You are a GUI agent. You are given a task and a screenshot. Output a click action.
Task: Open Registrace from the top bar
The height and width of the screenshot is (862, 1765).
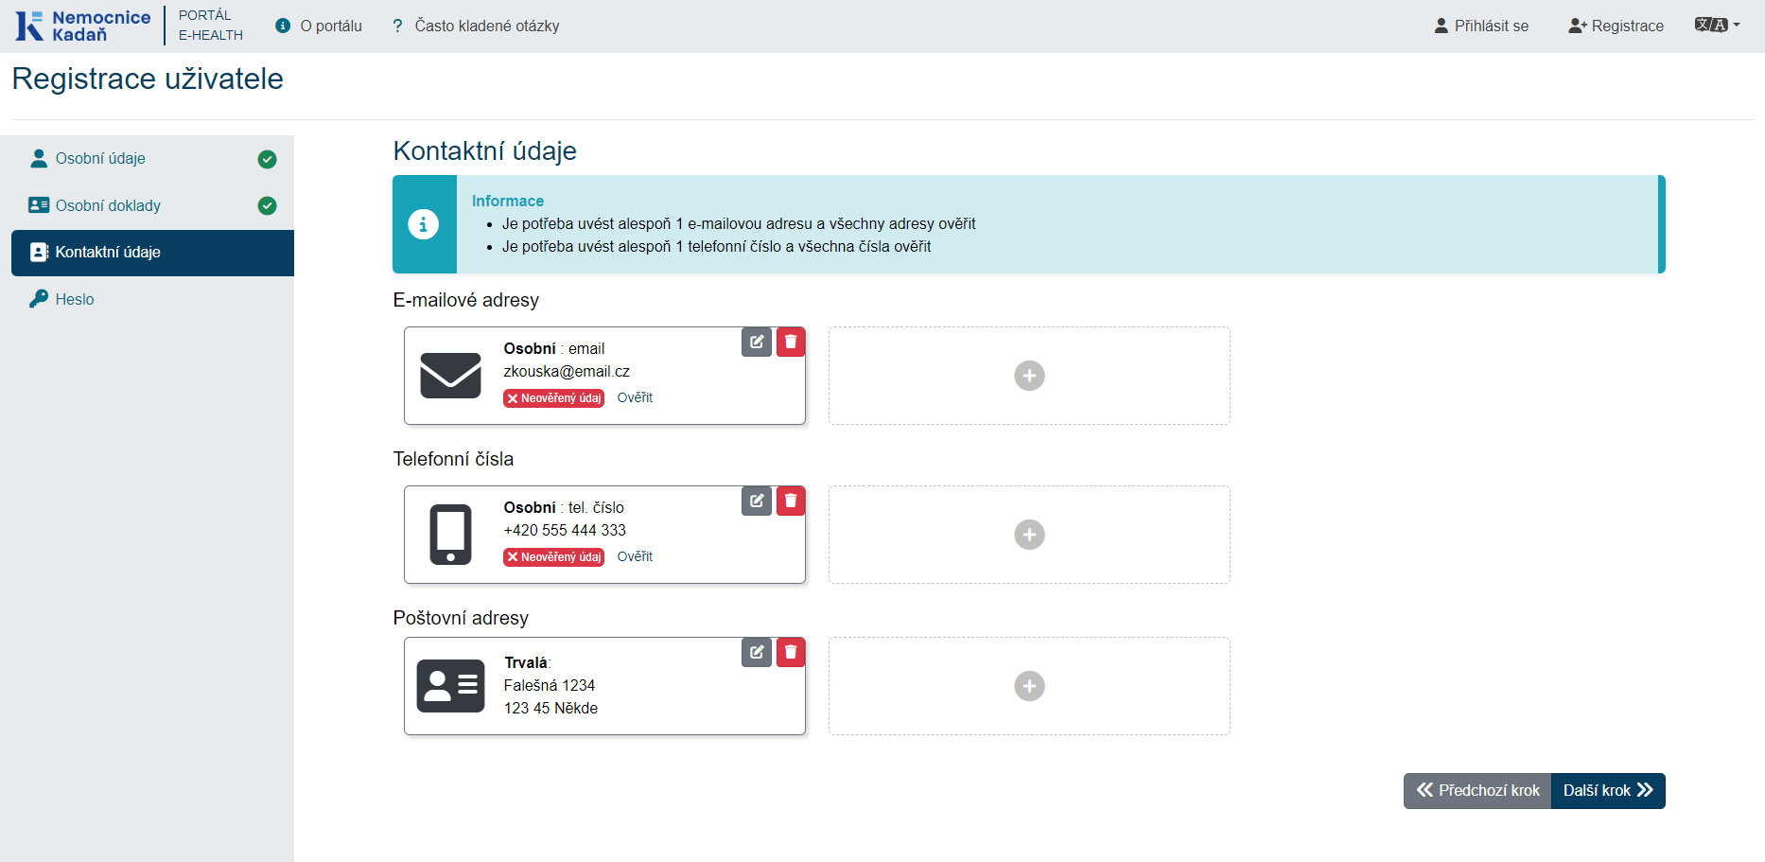1616,26
